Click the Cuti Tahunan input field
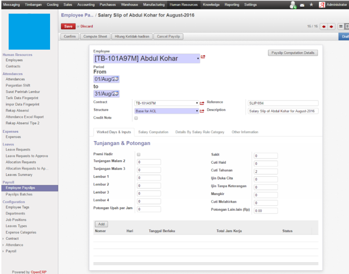 tap(265, 172)
